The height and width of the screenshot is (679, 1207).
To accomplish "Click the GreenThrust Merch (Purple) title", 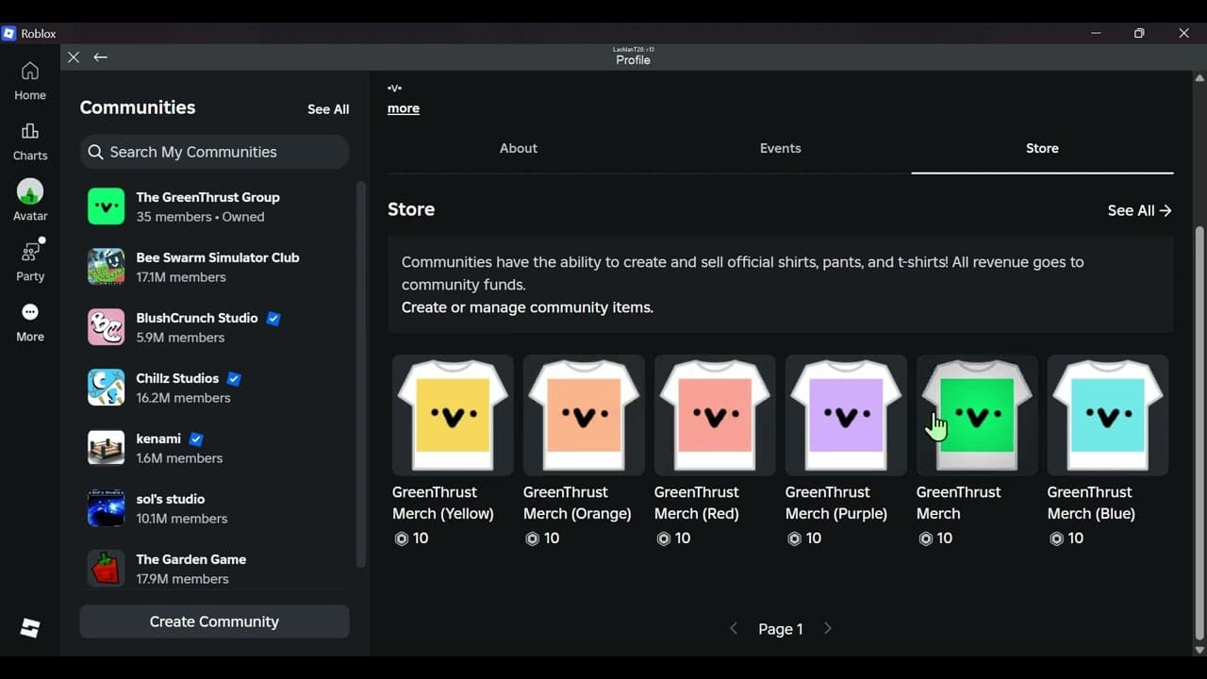I will (x=836, y=503).
